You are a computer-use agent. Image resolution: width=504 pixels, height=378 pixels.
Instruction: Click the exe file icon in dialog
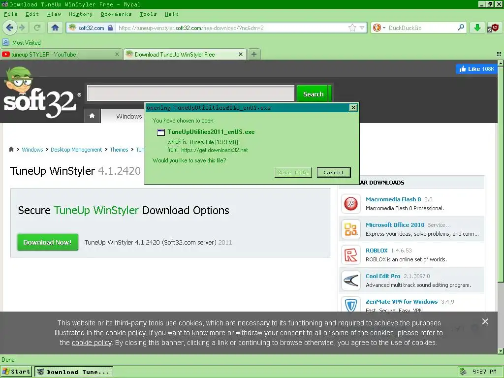161,132
